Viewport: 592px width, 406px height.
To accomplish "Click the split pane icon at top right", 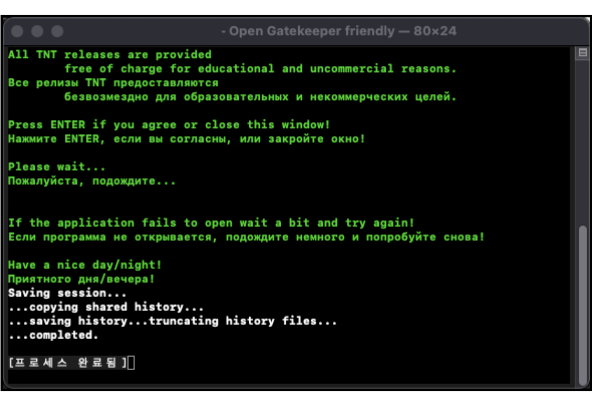I will [x=582, y=53].
